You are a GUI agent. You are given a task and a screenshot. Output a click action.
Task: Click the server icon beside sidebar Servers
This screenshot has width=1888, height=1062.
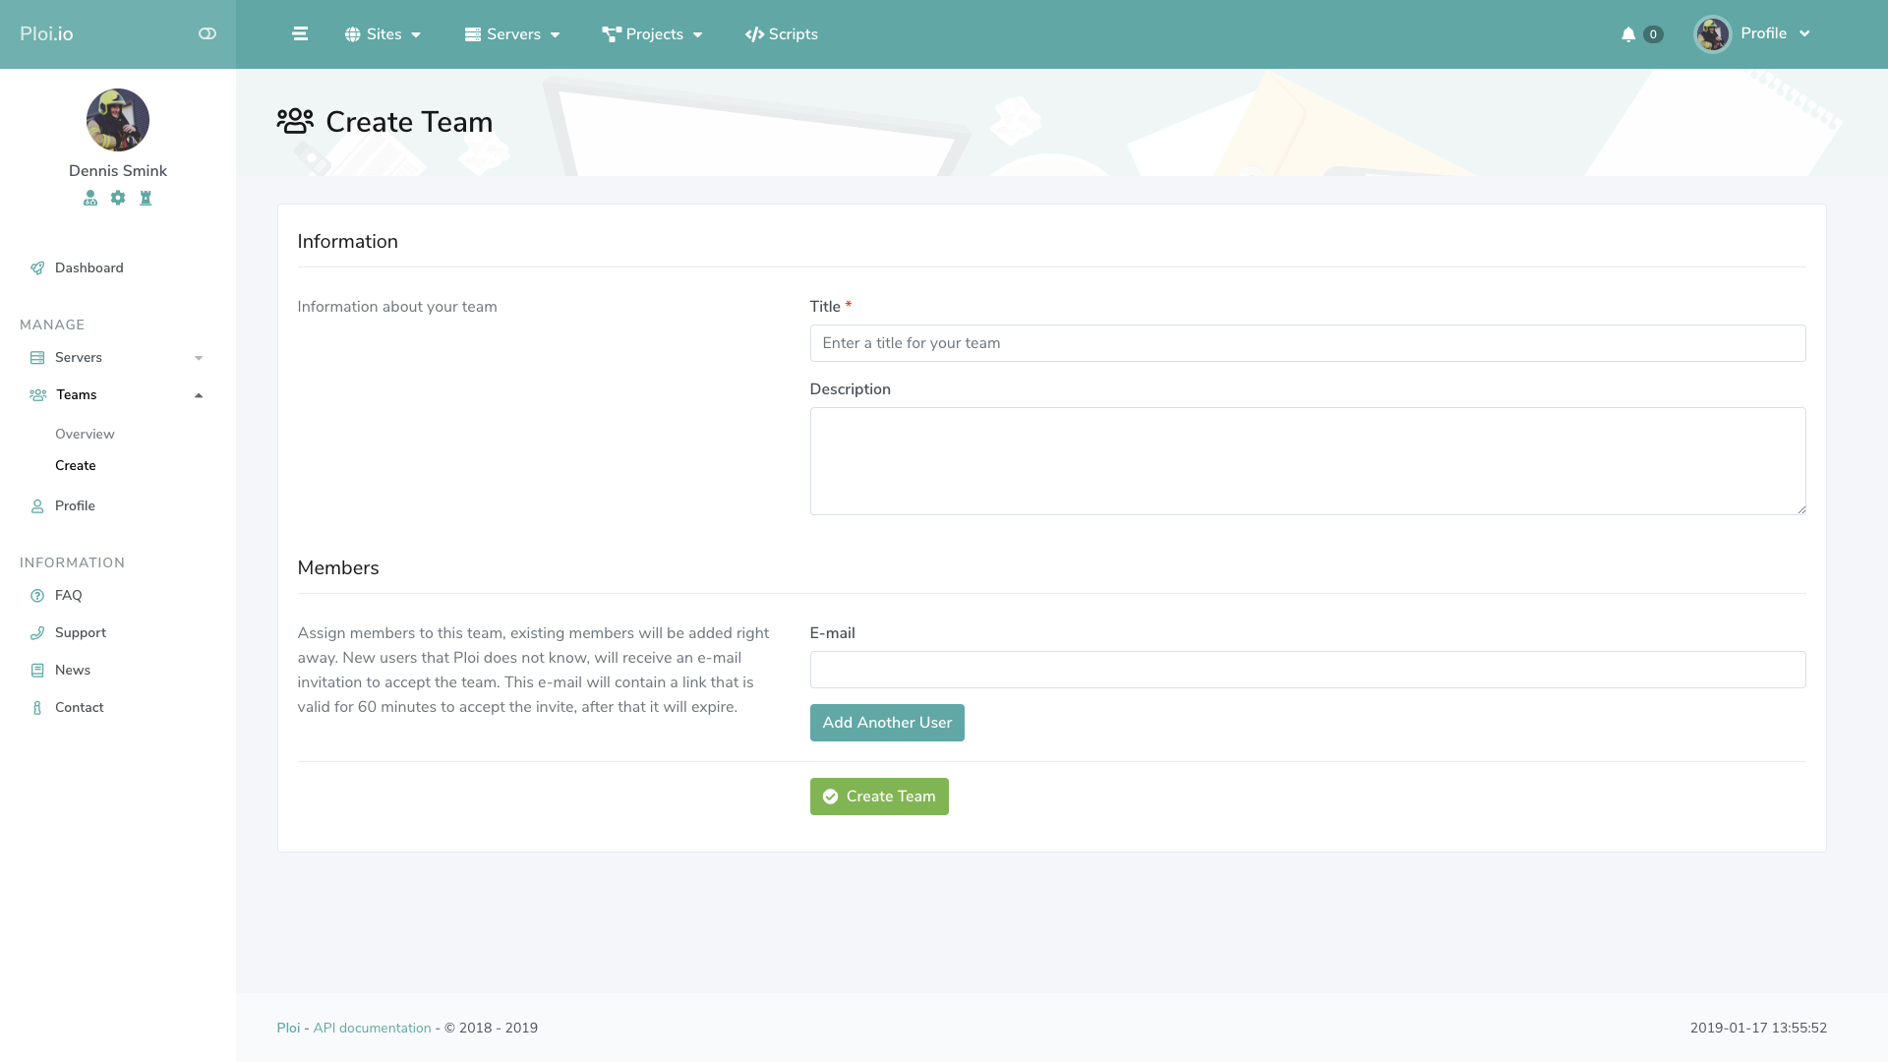click(x=37, y=358)
